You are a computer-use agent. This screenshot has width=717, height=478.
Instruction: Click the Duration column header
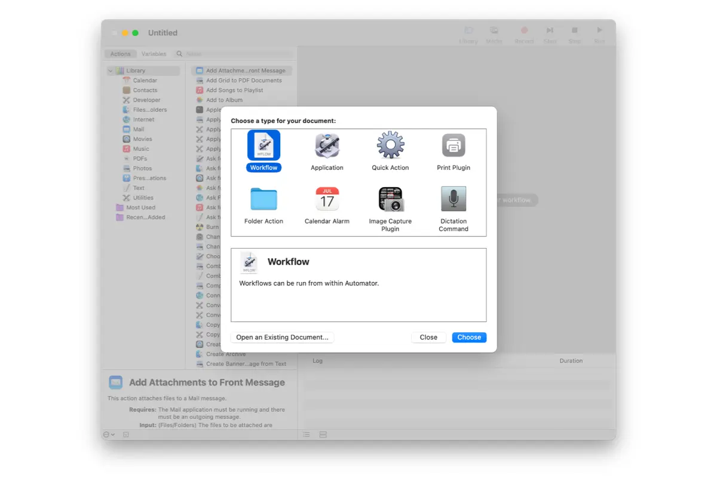pyautogui.click(x=571, y=361)
